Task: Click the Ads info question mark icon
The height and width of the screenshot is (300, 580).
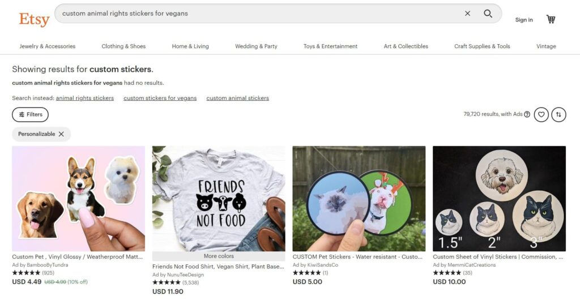Action: point(527,114)
